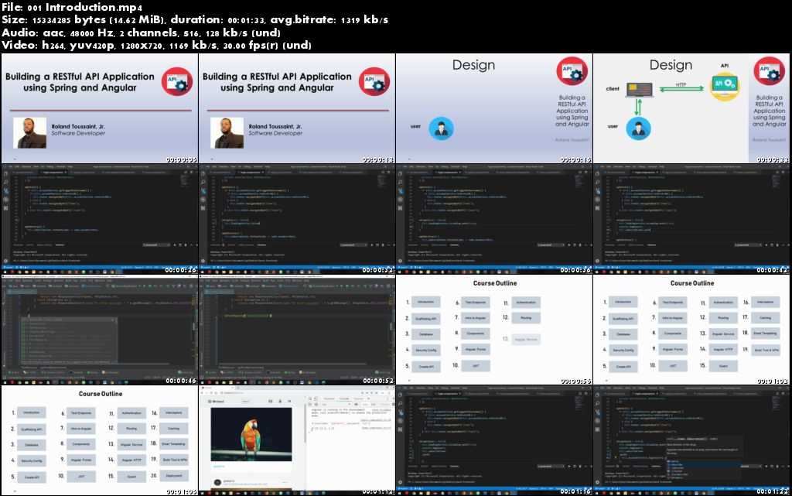This screenshot has height=496, width=792.
Task: Click the red API logo in 00:00:23 frame
Action: click(770, 70)
